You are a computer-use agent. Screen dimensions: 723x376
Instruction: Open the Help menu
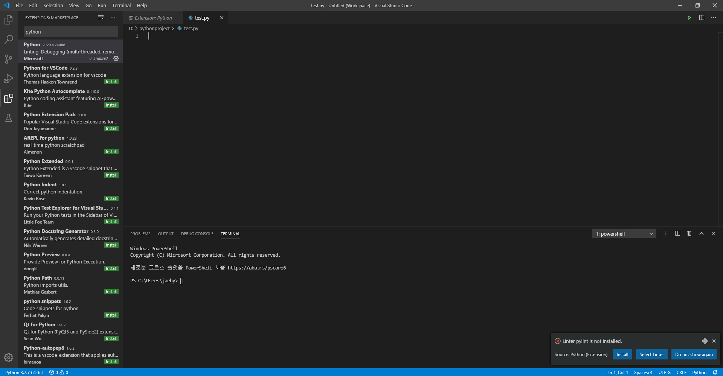coord(142,5)
